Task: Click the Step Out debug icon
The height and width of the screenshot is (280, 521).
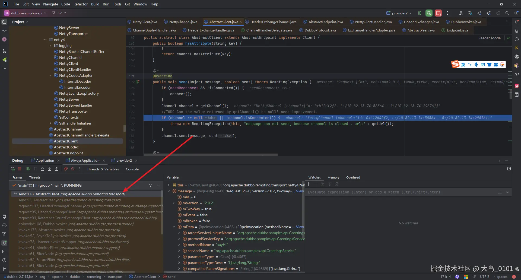Action: pos(57,169)
